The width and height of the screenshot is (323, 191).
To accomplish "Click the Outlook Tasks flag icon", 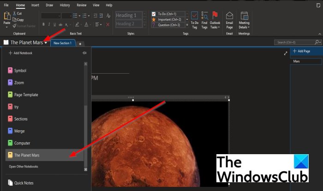I will 215,15.
